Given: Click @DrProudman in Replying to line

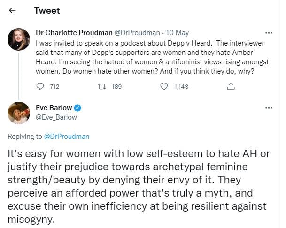Looking at the screenshot, I should pyautogui.click(x=66, y=137).
